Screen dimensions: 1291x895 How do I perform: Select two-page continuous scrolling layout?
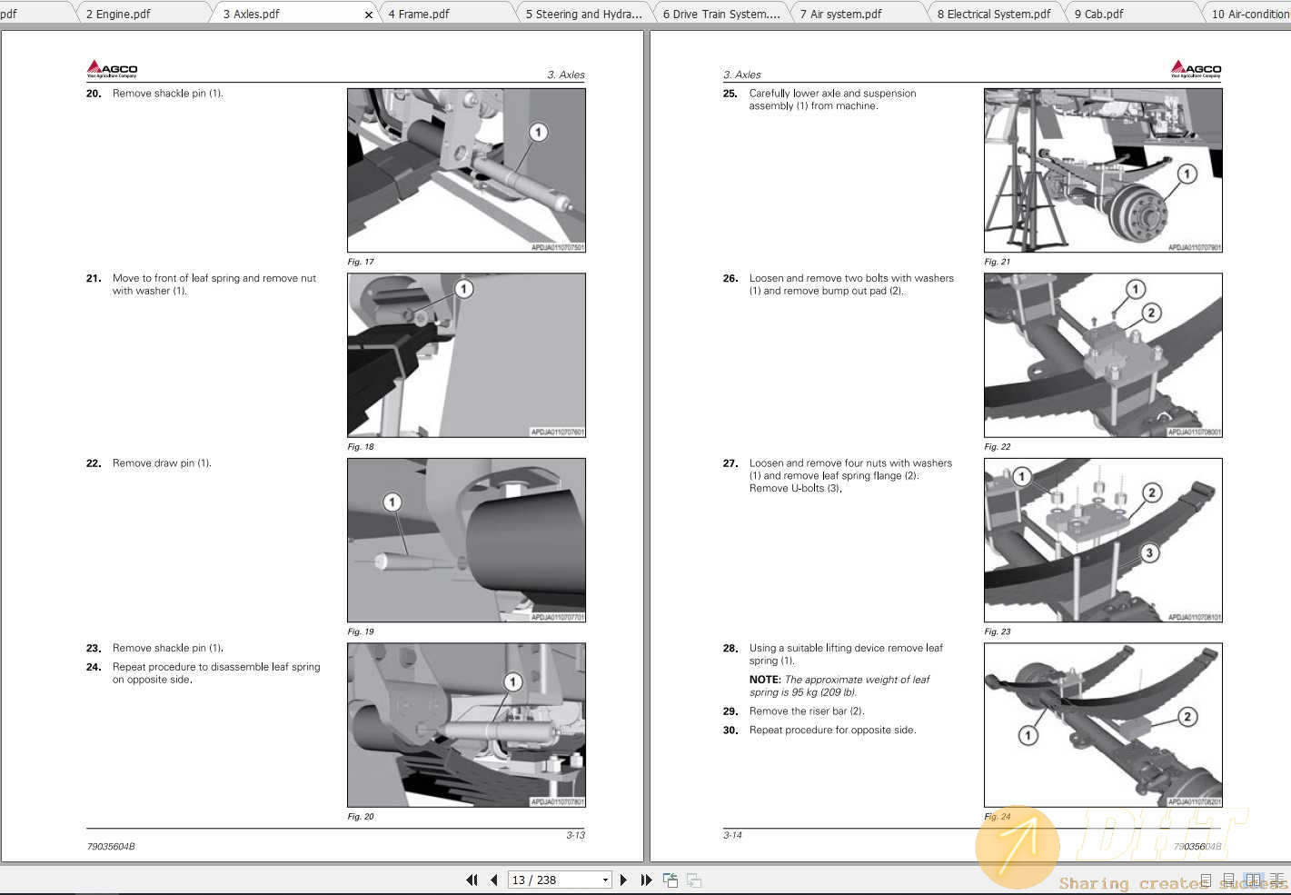(1277, 880)
